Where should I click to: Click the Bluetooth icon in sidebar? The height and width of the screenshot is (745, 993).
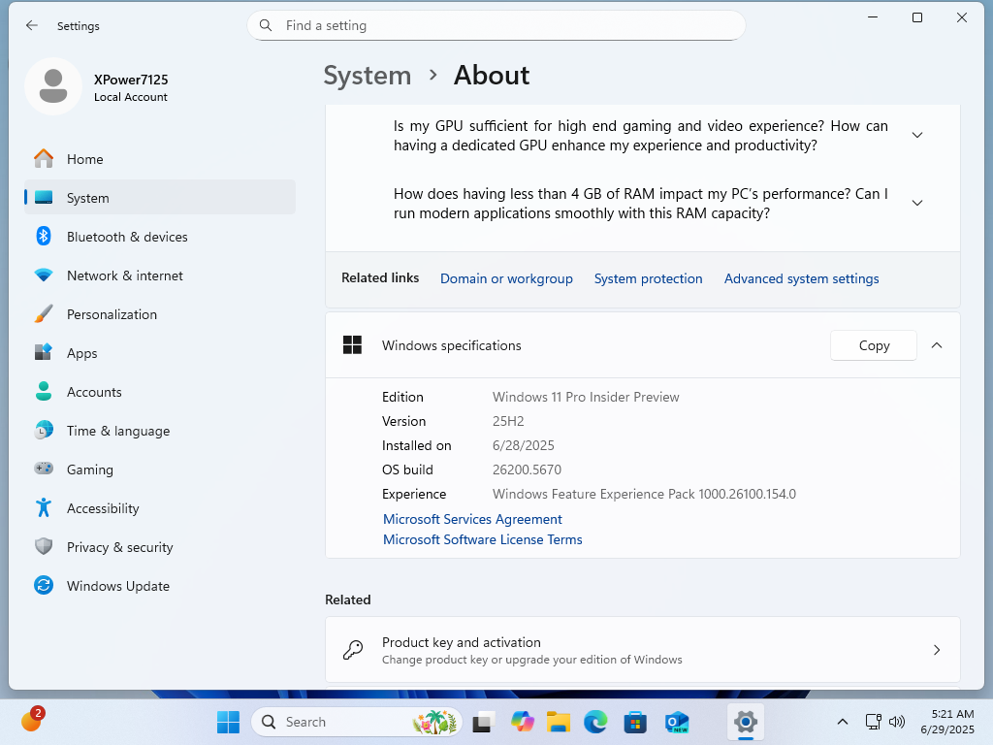[44, 237]
